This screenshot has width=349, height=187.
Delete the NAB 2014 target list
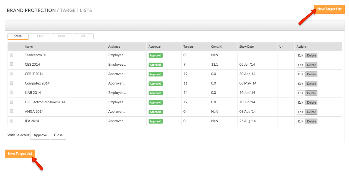(x=311, y=93)
